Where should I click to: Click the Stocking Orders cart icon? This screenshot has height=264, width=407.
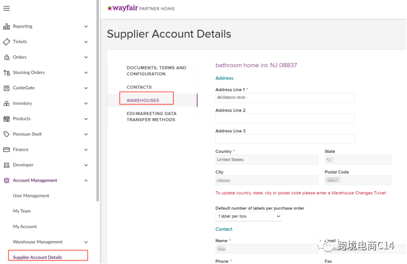[x=7, y=73]
